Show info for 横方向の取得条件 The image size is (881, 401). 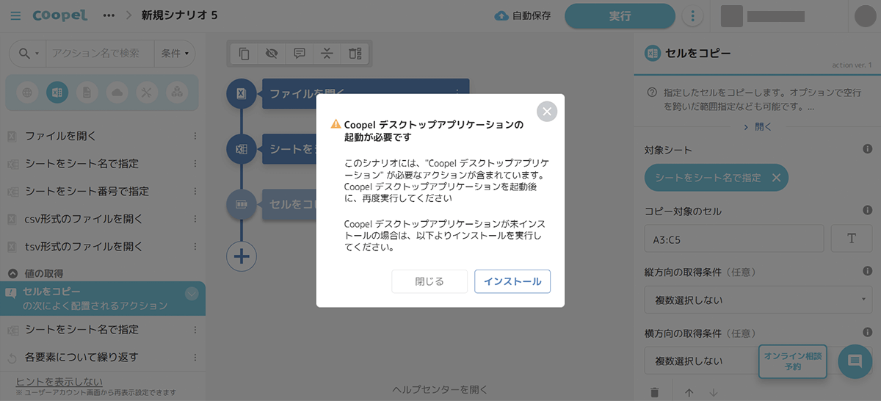pos(867,333)
